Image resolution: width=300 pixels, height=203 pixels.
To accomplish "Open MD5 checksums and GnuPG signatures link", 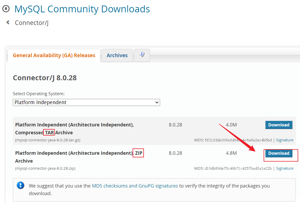I will tap(135, 186).
